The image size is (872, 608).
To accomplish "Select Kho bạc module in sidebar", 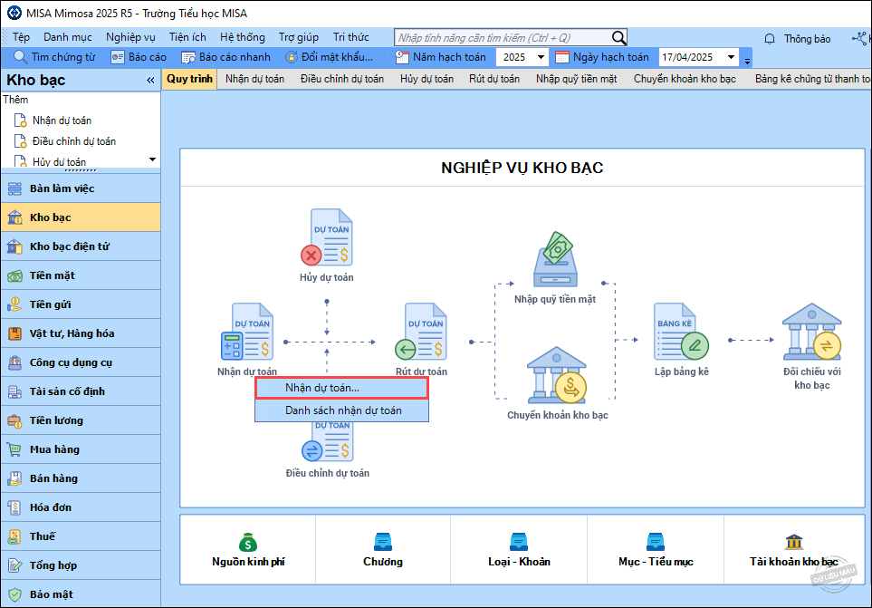I will [81, 217].
